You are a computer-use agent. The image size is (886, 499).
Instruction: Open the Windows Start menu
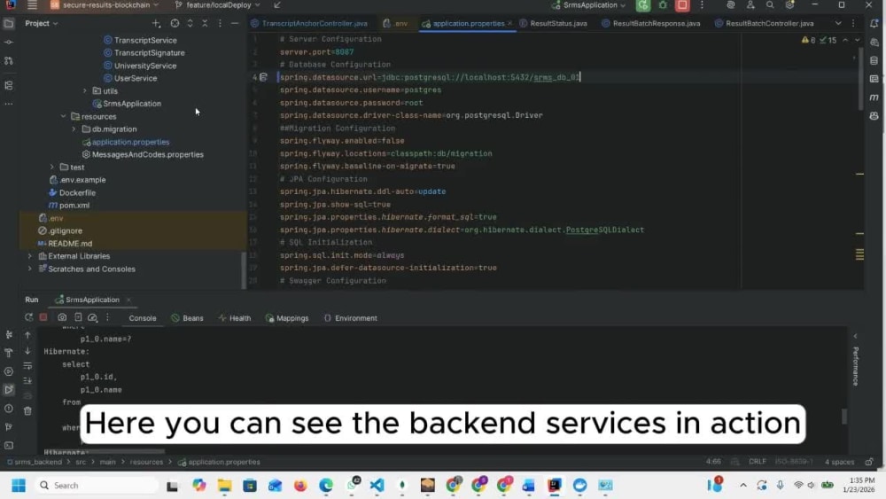pyautogui.click(x=18, y=486)
